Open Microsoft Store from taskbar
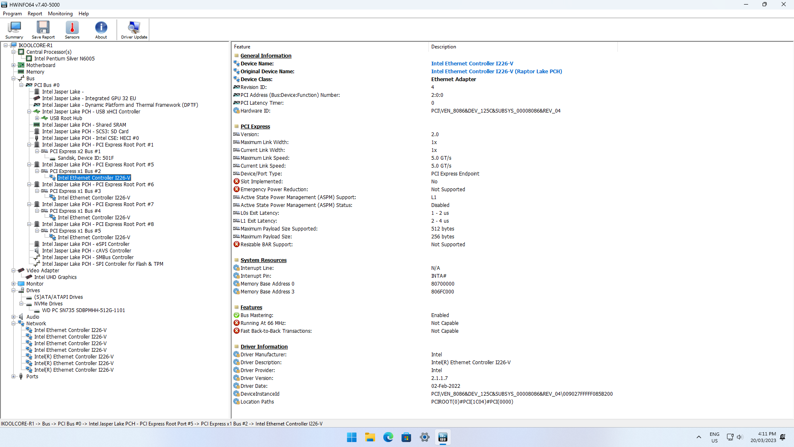The width and height of the screenshot is (794, 447). (x=406, y=437)
